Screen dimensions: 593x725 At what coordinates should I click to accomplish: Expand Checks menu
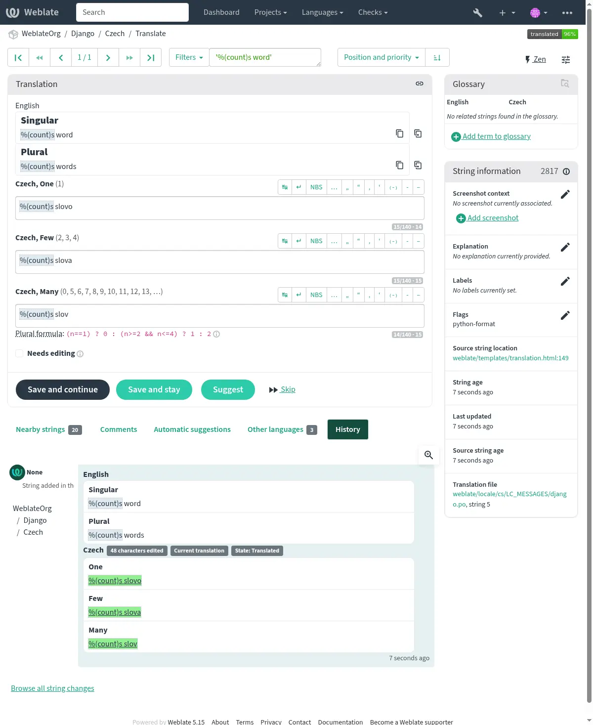coord(373,12)
